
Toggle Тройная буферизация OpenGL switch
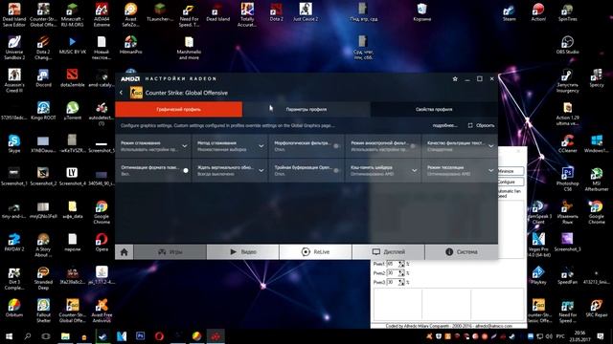point(336,170)
